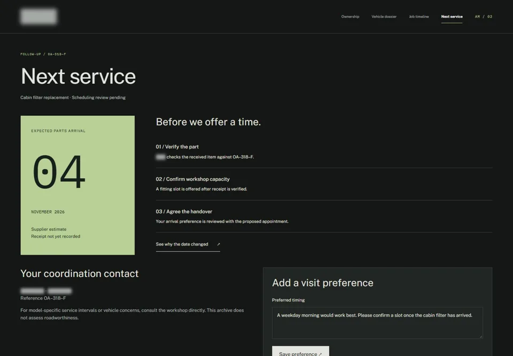The image size is (513, 356).
Task: Click 'Cabin filter replacement' subtitle
Action: (x=44, y=98)
